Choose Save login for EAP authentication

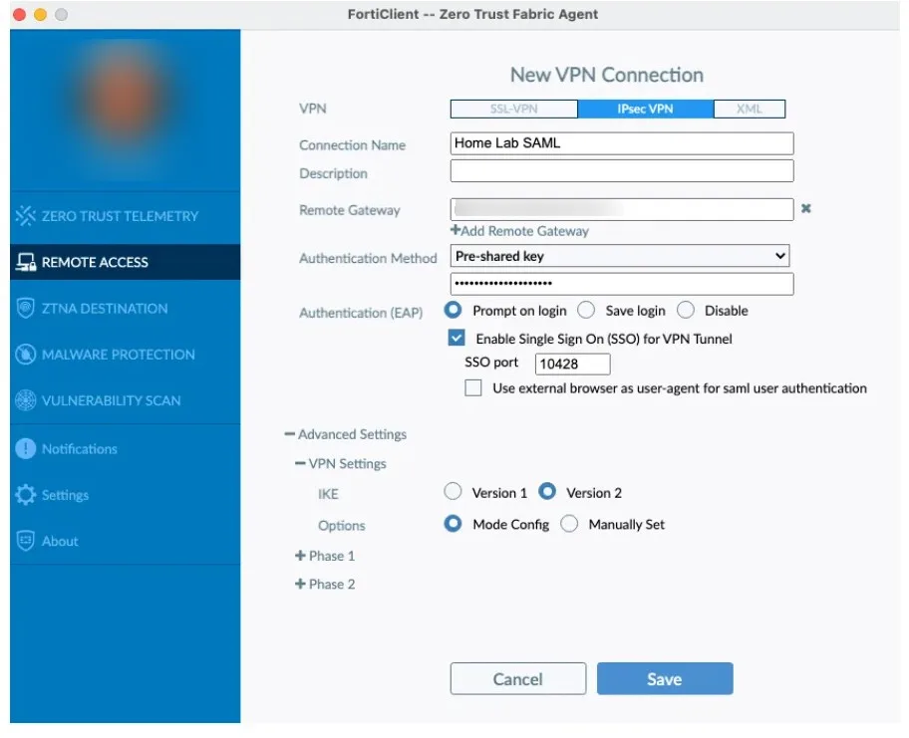click(x=586, y=311)
